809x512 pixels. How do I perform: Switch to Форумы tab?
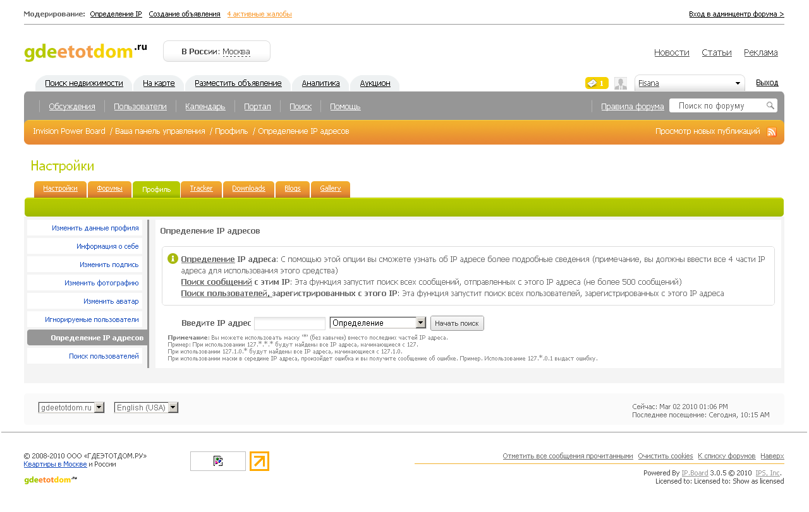(109, 189)
